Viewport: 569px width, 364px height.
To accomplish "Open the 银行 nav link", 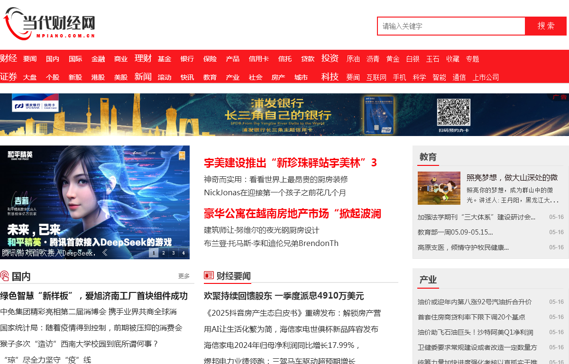I will (x=187, y=59).
